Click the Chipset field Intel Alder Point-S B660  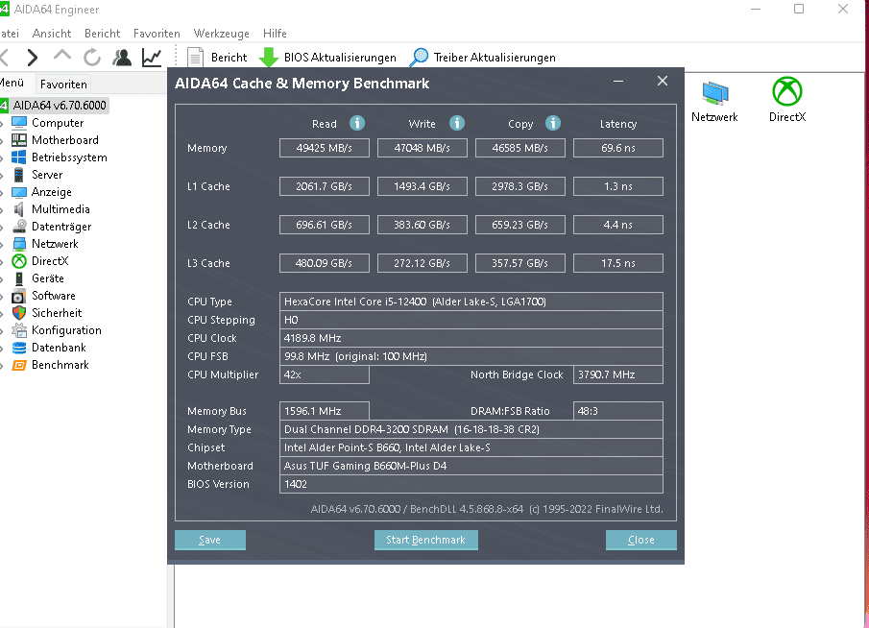point(471,447)
